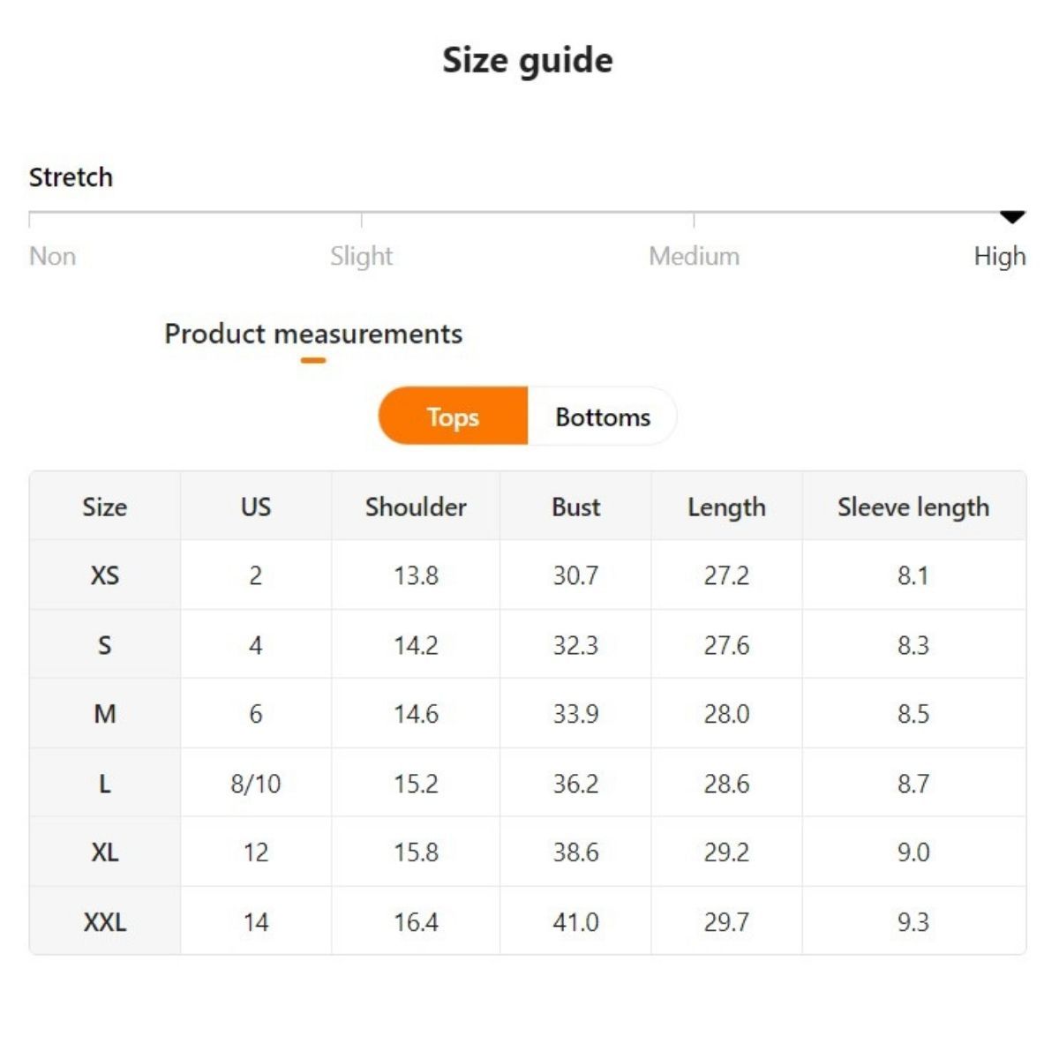Click the Slight stretch label
This screenshot has height=1059, width=1059.
point(361,256)
